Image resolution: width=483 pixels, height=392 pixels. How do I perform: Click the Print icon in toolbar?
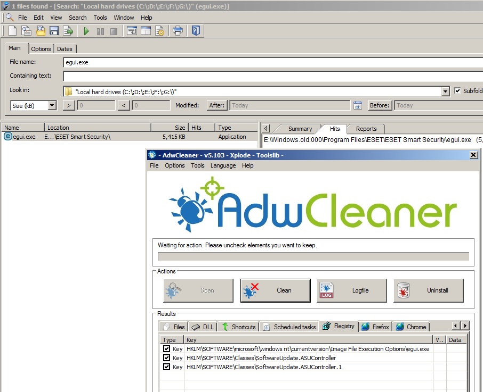[x=178, y=31]
